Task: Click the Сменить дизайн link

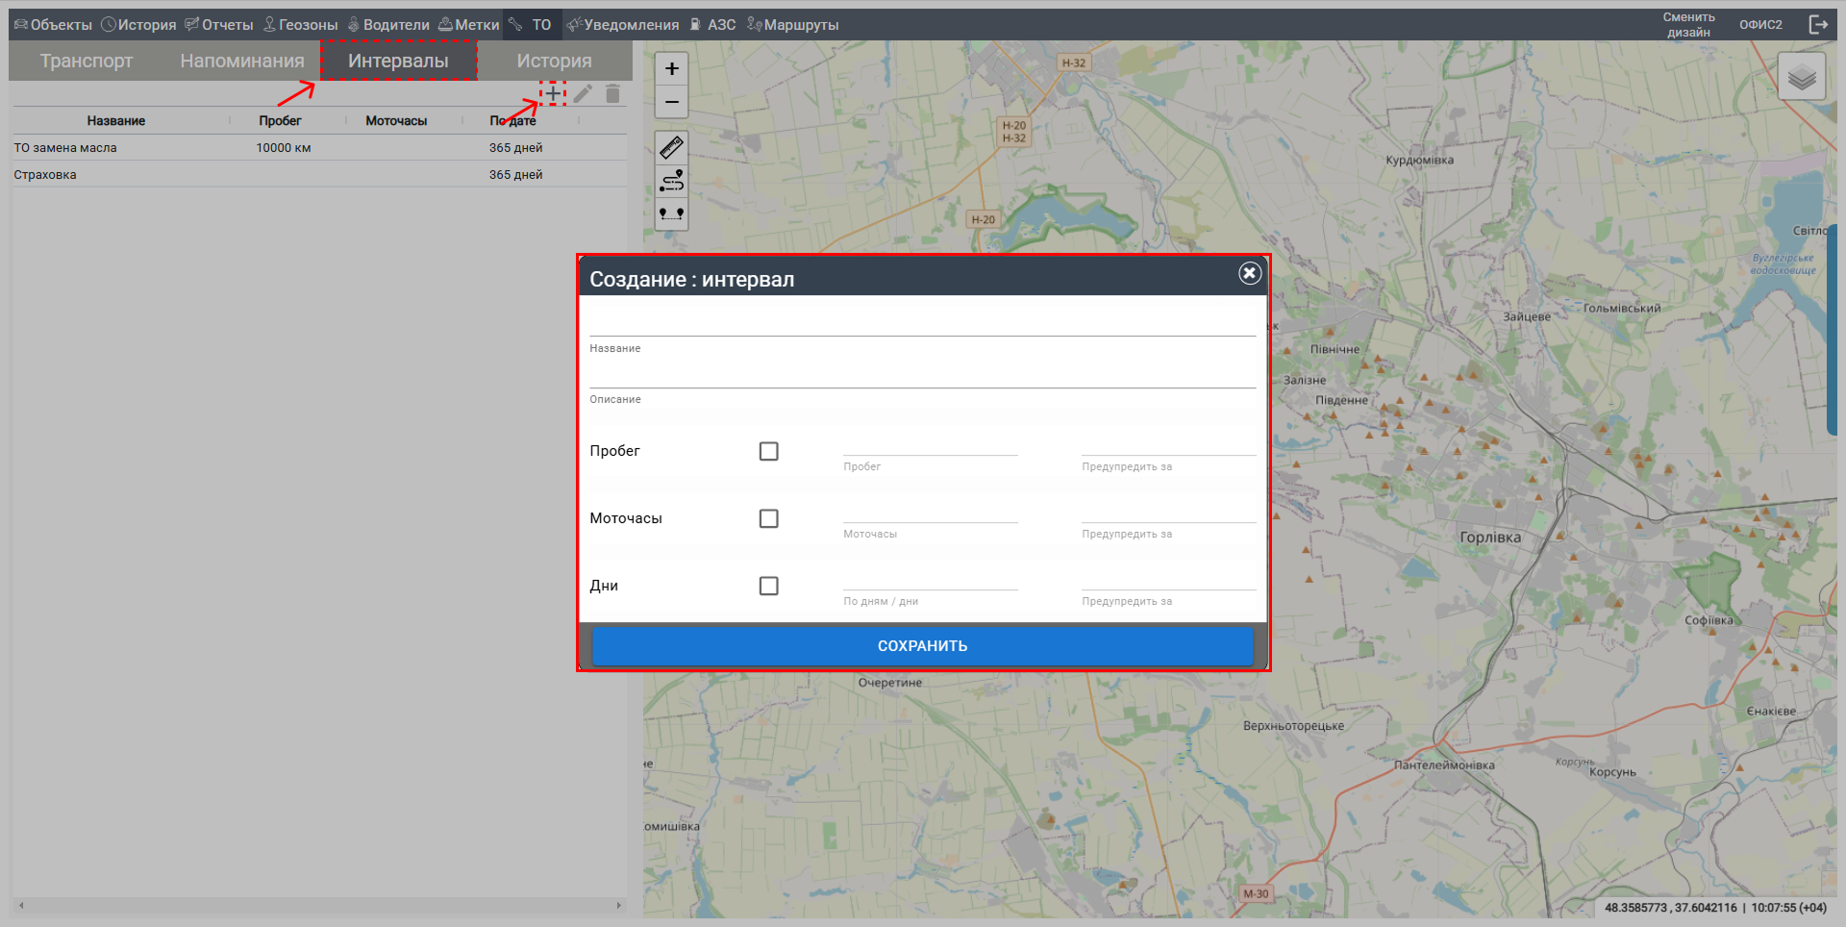Action: click(1688, 25)
